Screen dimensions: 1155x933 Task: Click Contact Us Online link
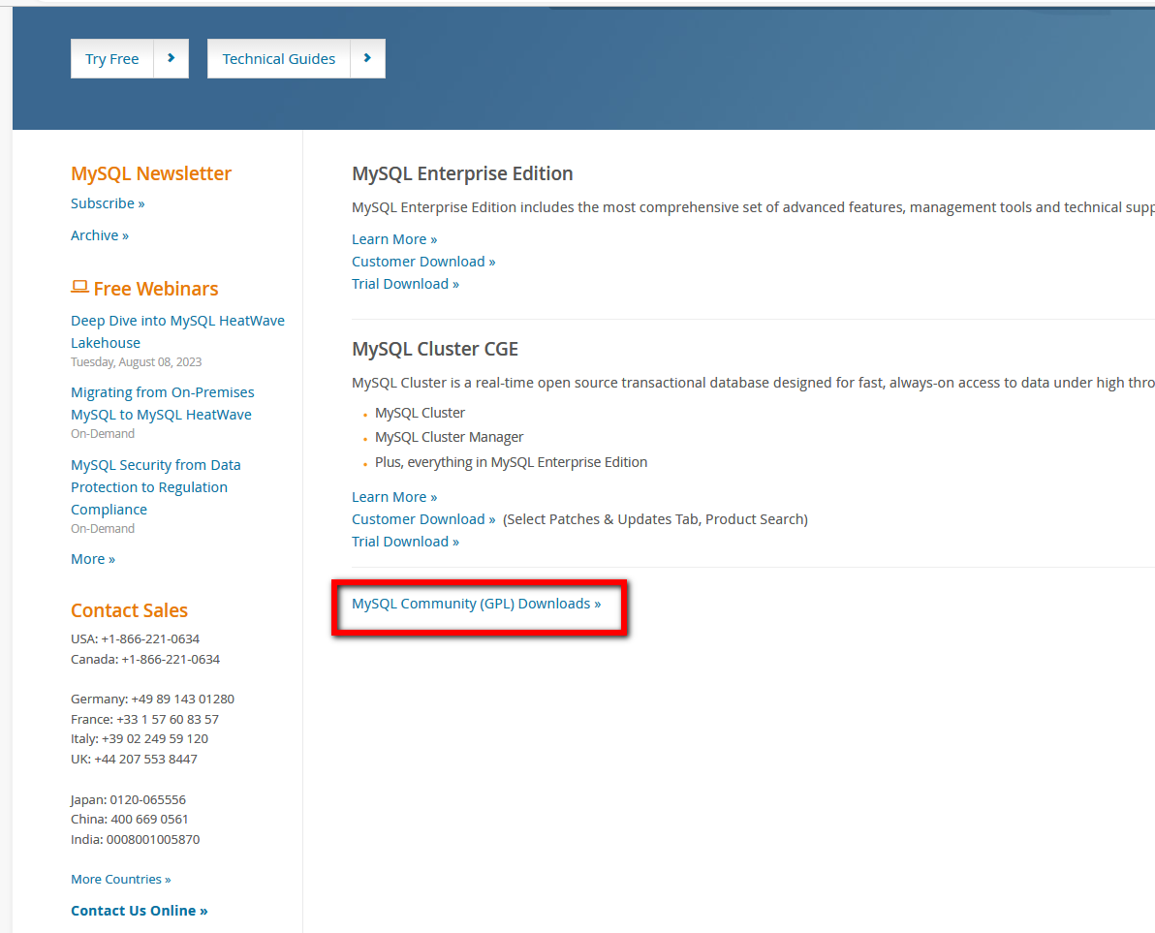[x=140, y=911]
